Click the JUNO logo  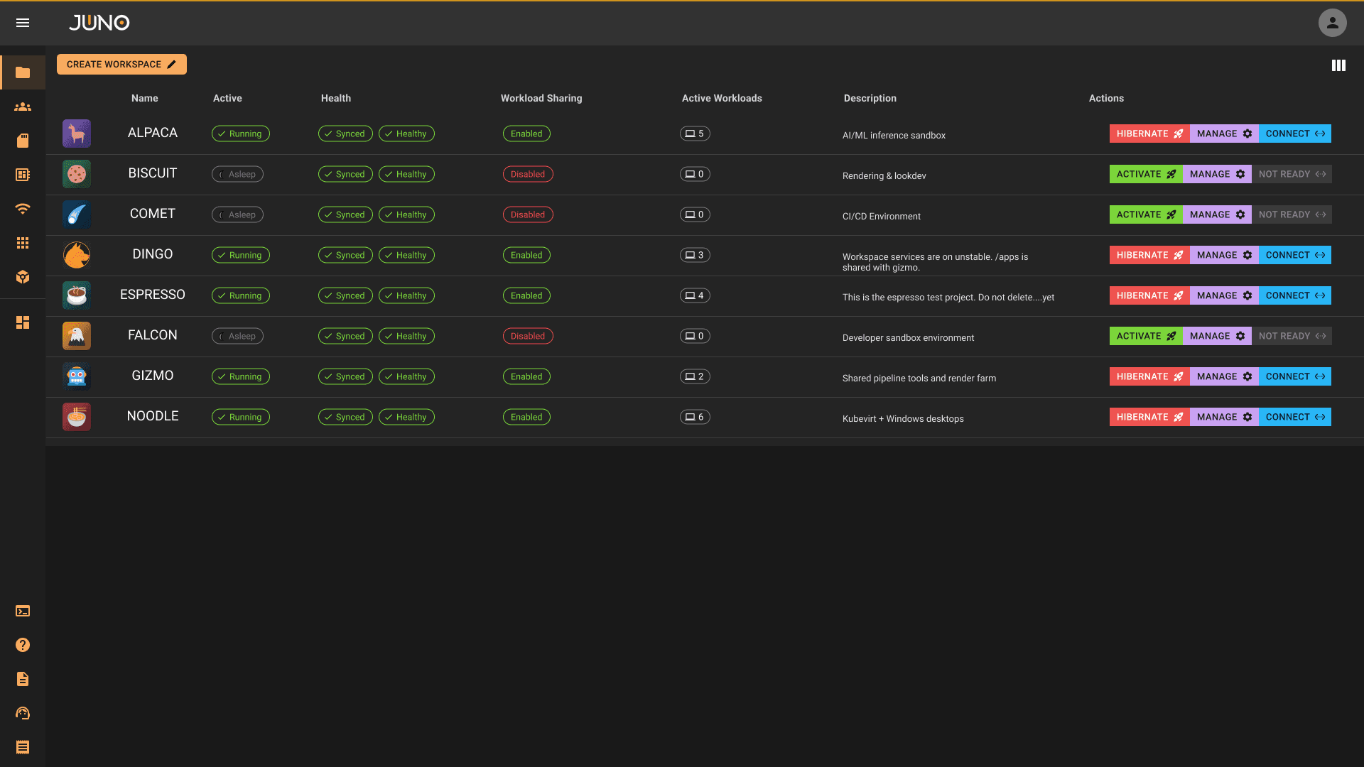[99, 23]
